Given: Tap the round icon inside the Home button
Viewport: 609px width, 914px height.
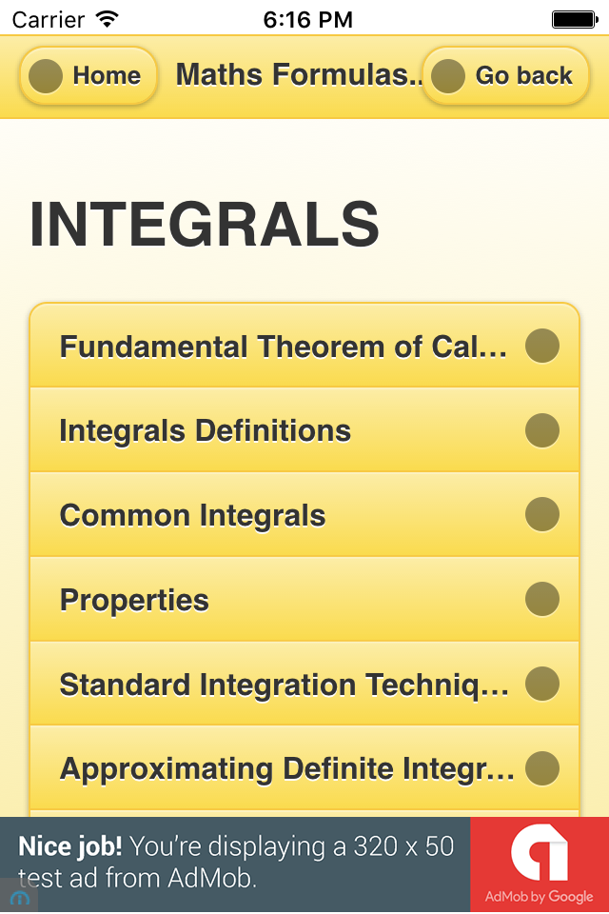Looking at the screenshot, I should click(x=47, y=76).
